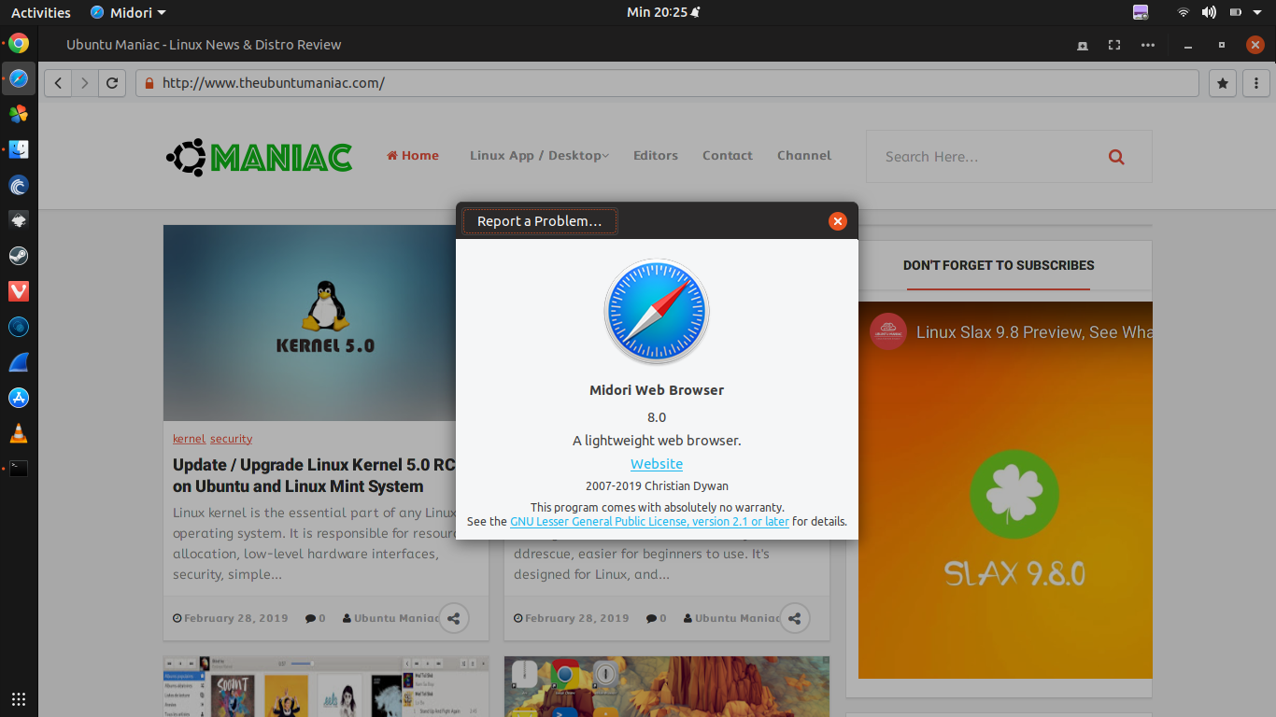1276x717 pixels.
Task: Open the App Store style software icon
Action: [19, 398]
